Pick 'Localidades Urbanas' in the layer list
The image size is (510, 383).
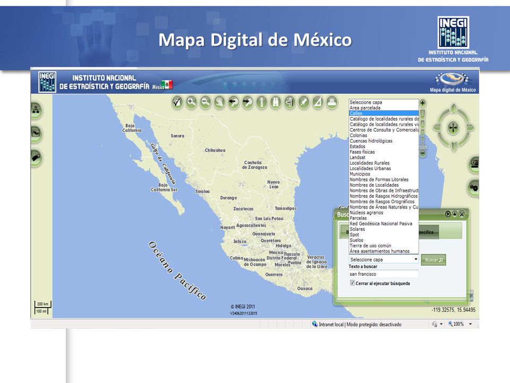click(x=384, y=169)
